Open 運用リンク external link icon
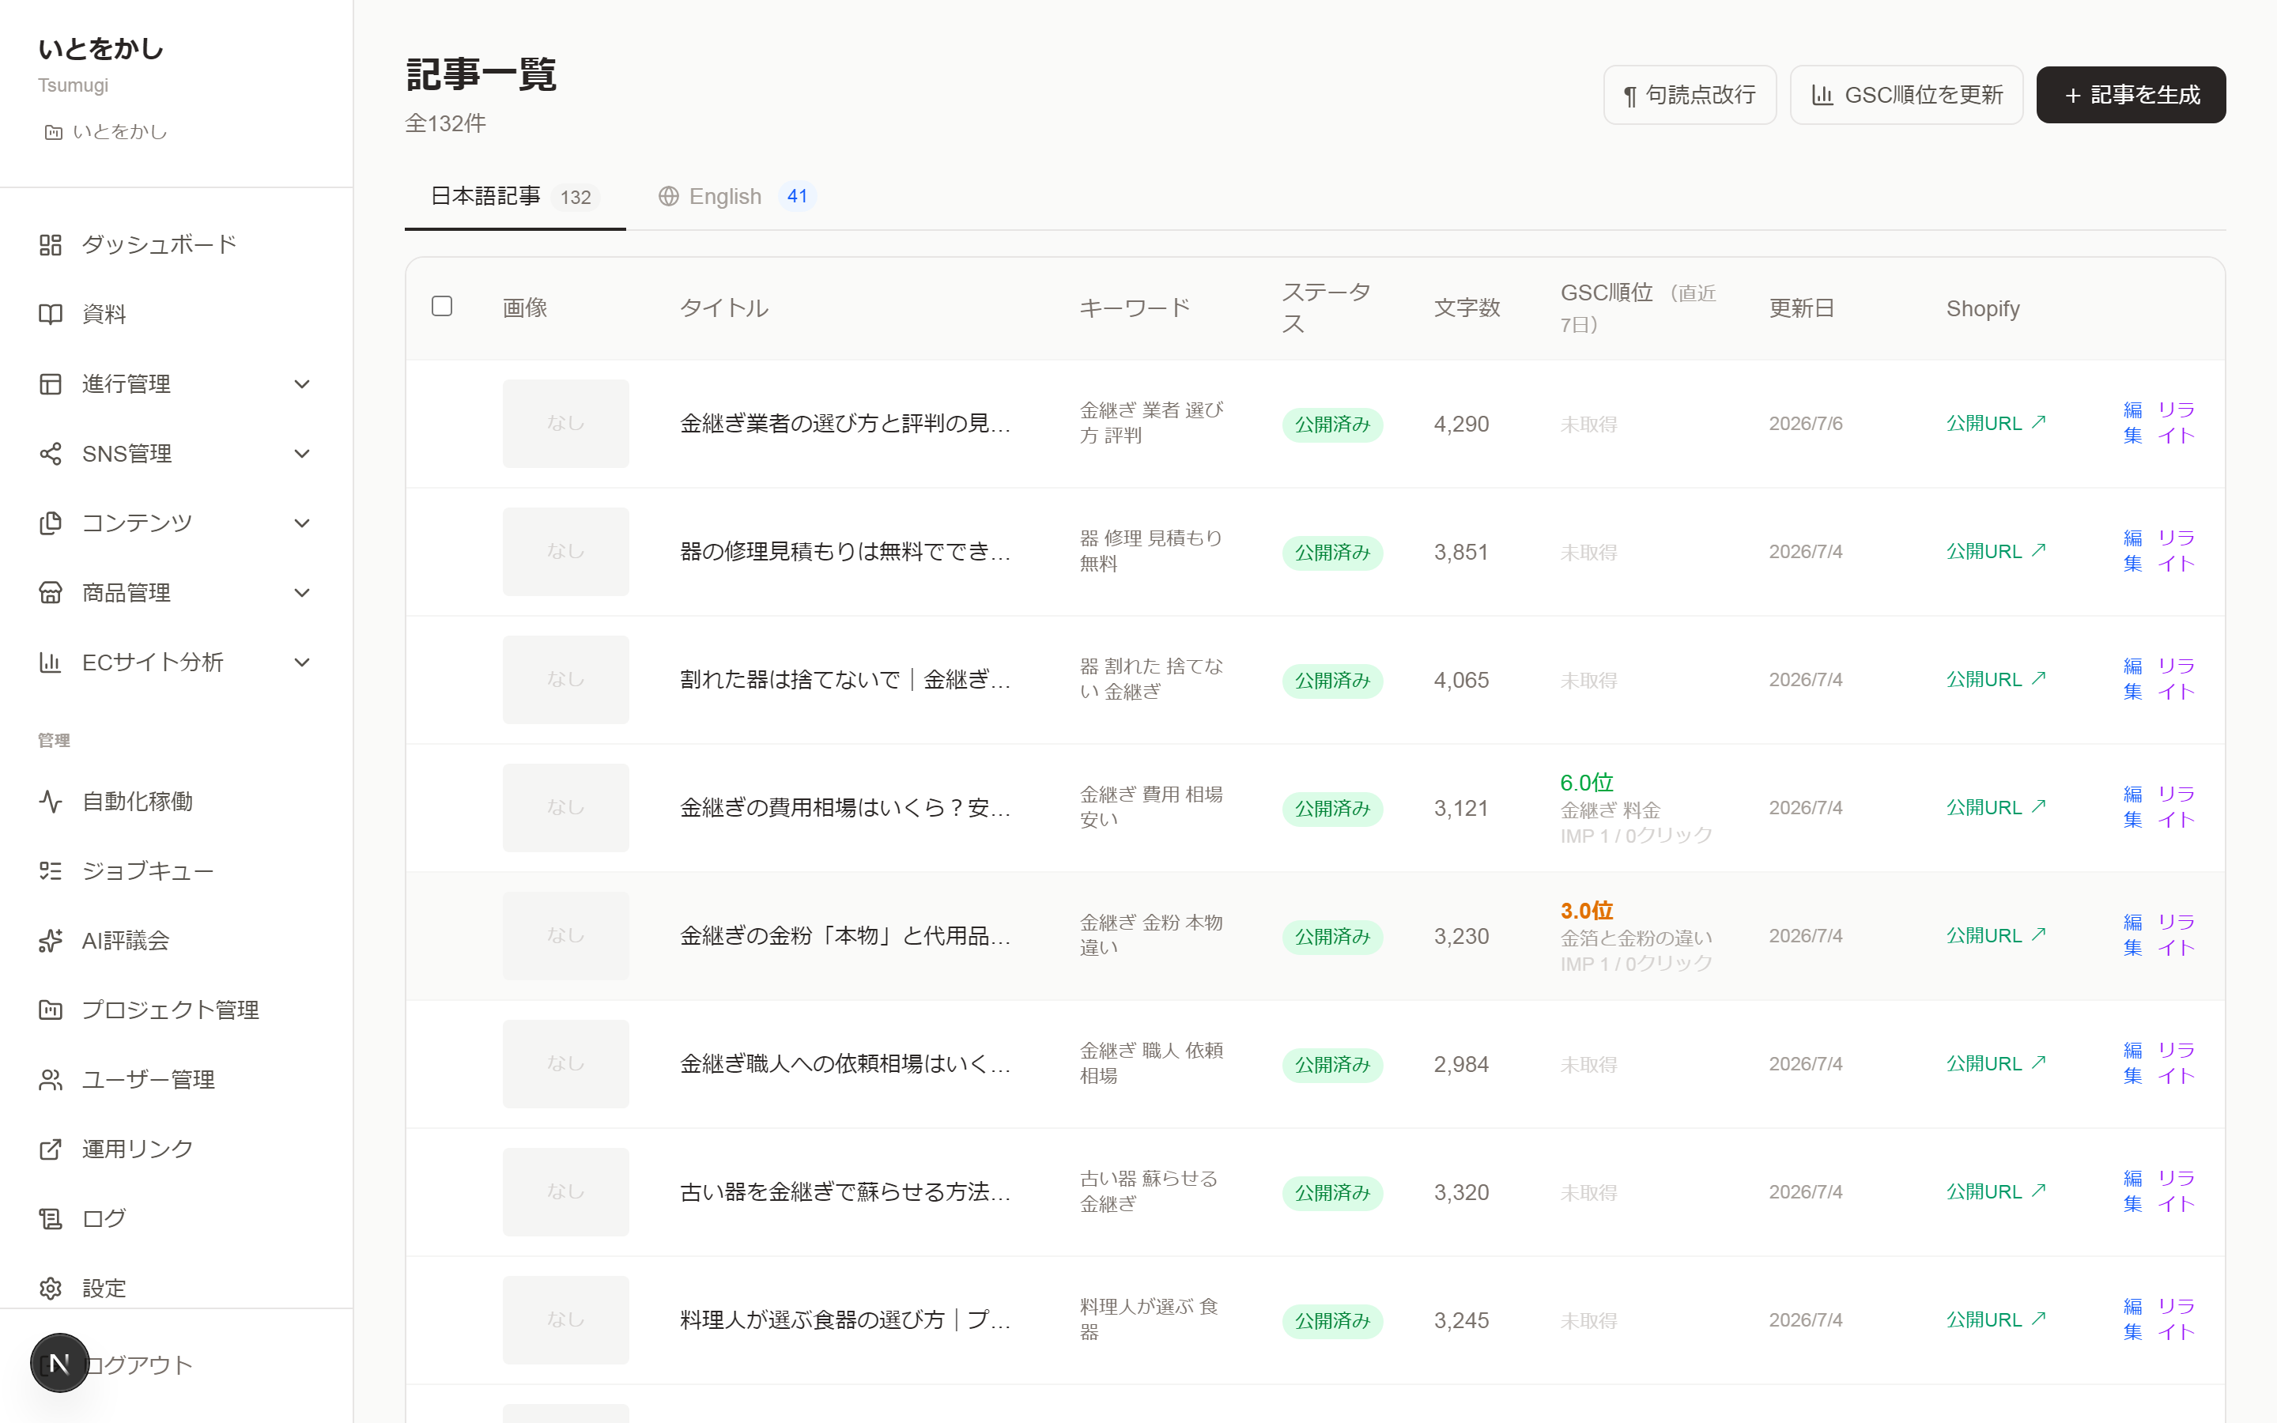This screenshot has height=1423, width=2277. (51, 1149)
